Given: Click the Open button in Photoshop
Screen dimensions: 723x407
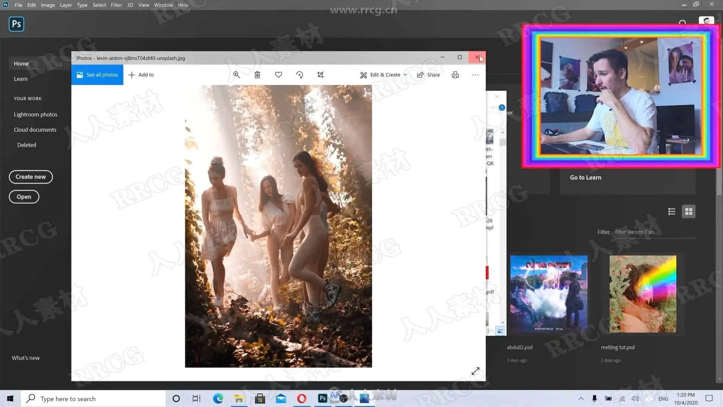Looking at the screenshot, I should (x=24, y=197).
